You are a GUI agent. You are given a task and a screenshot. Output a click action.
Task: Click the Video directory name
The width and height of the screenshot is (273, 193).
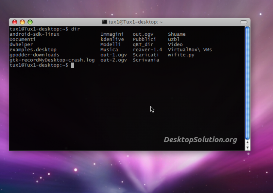tap(175, 44)
